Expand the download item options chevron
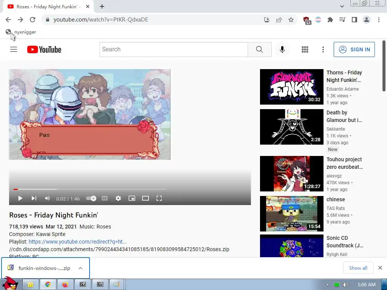 80,268
